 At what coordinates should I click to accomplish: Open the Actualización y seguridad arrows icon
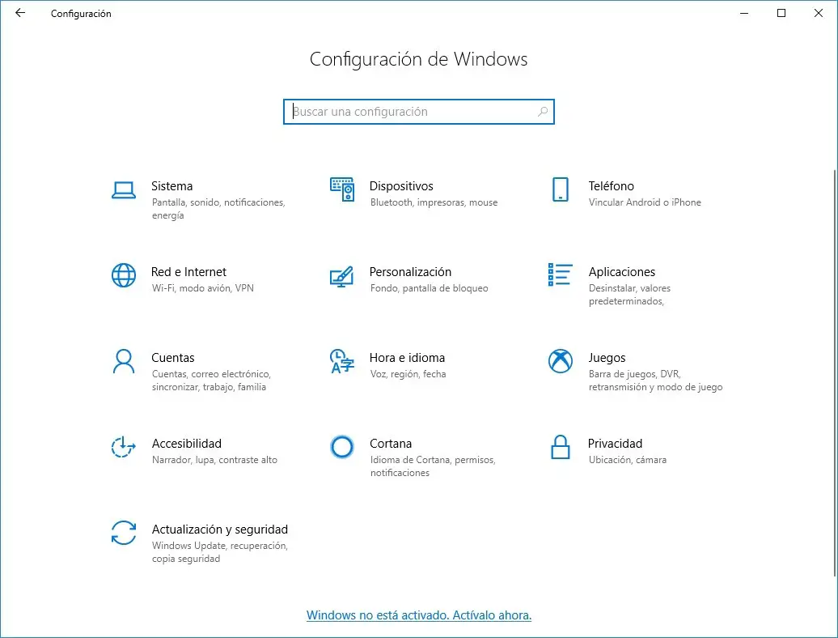pyautogui.click(x=124, y=534)
